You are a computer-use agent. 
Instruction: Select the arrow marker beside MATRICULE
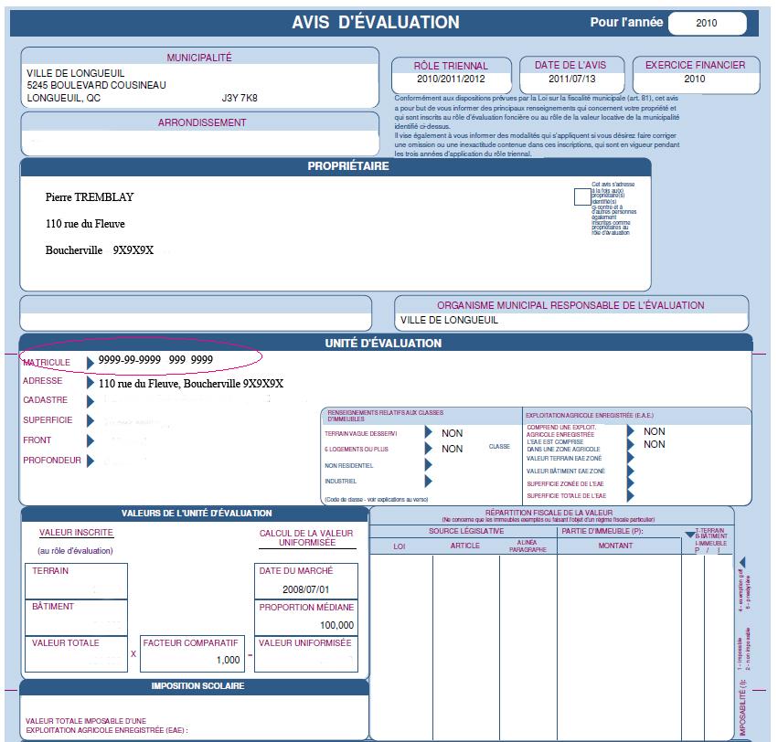[x=91, y=360]
